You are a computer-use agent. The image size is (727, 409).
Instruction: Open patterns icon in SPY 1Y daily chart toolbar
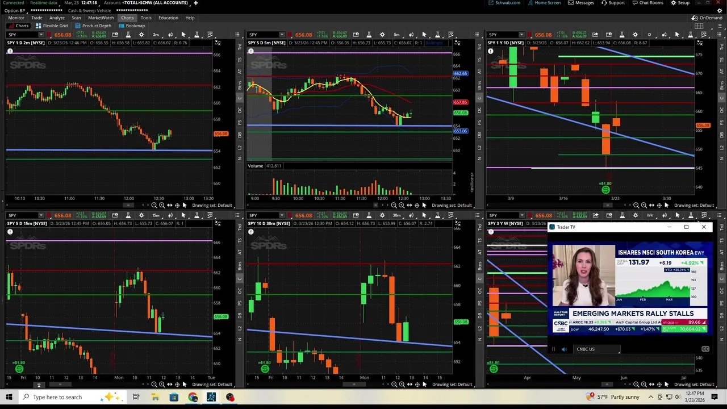tap(704, 35)
